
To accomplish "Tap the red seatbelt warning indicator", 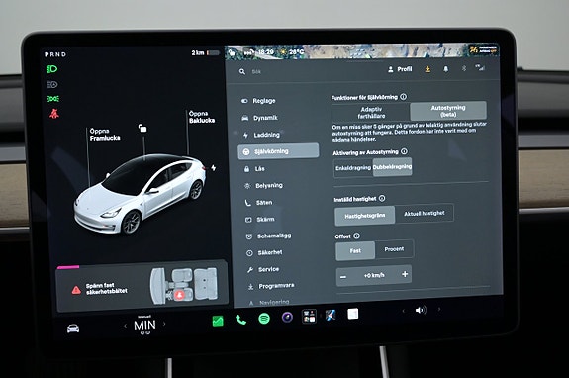I will pos(54,114).
